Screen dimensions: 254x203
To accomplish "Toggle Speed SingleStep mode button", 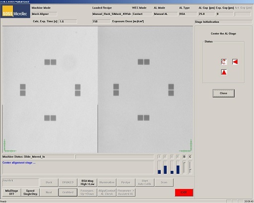I will tap(30, 192).
